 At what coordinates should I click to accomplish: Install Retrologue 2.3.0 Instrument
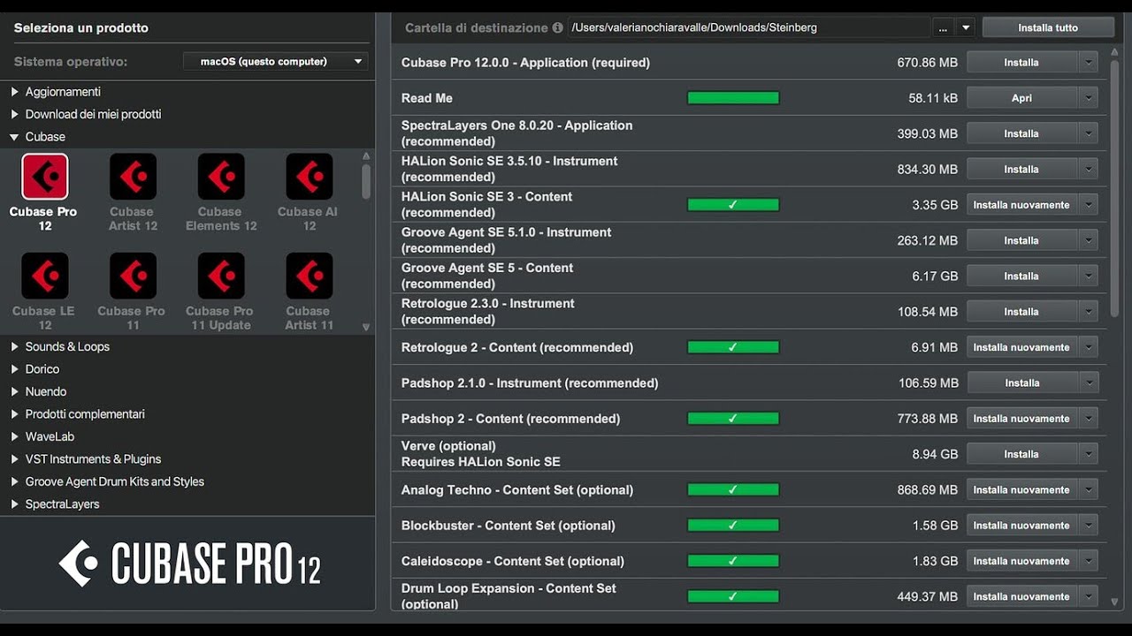(x=1021, y=312)
